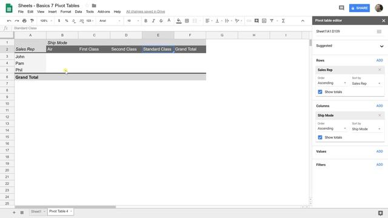This screenshot has width=388, height=218.
Task: Open the Borders tool
Action: click(x=187, y=21)
